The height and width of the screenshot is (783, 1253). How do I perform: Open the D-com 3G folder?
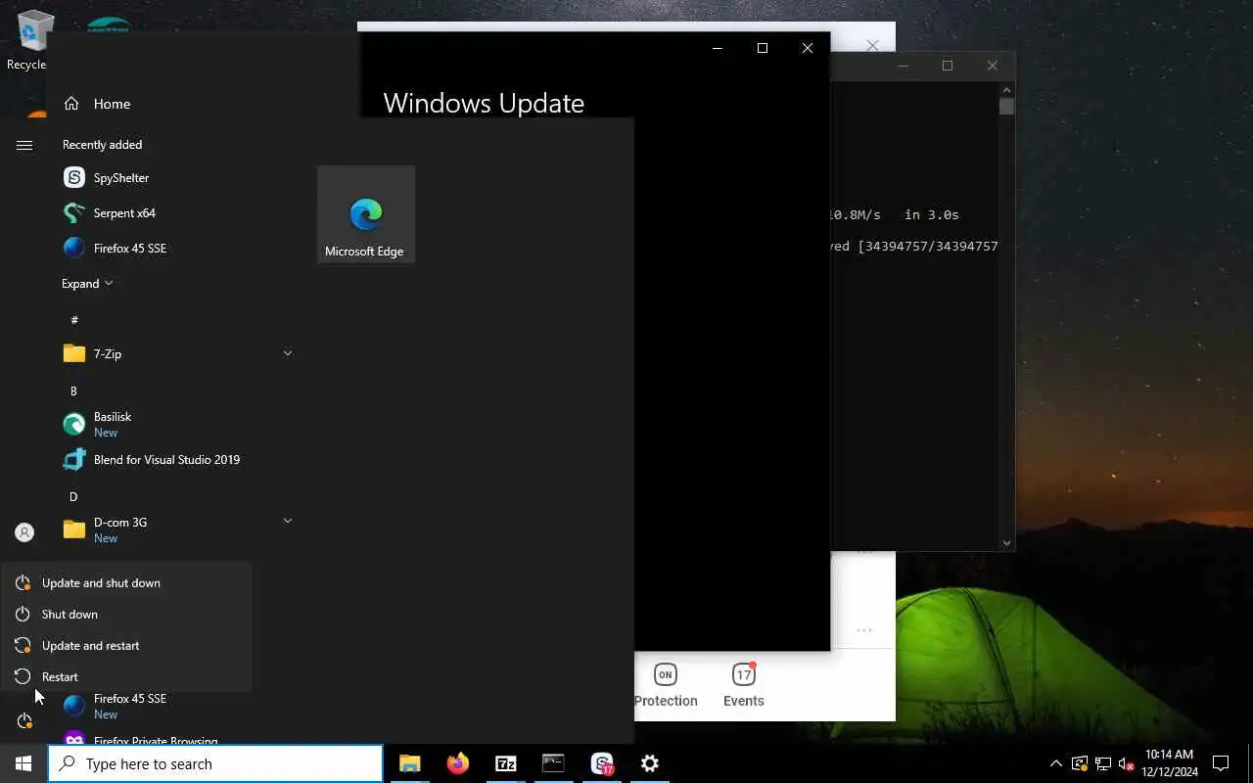[178, 530]
